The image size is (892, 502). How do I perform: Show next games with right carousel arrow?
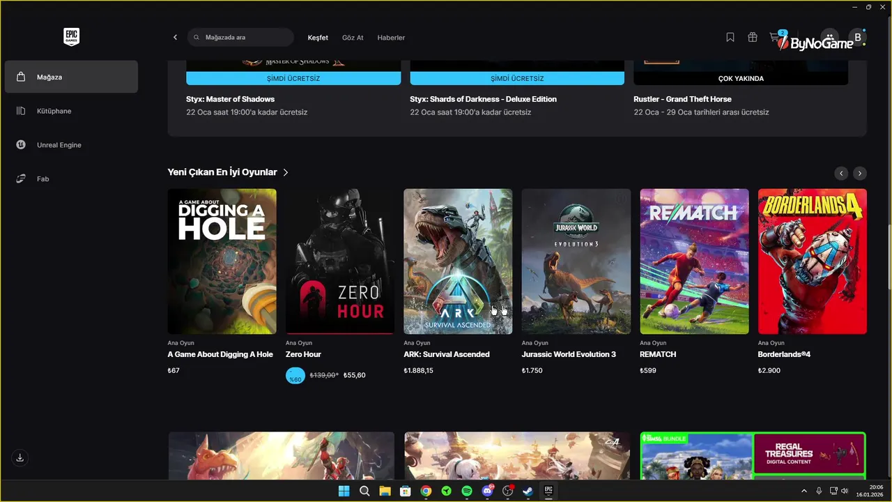coord(860,173)
